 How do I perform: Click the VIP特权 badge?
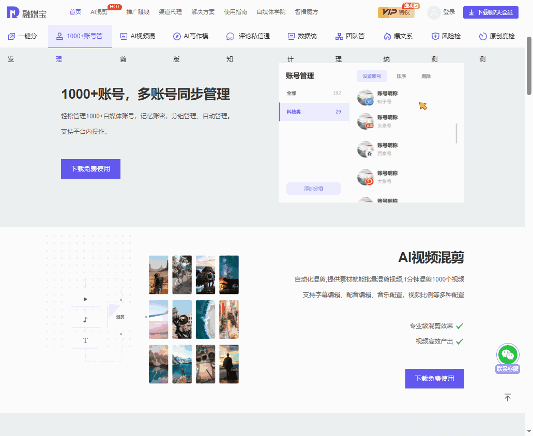(x=396, y=12)
